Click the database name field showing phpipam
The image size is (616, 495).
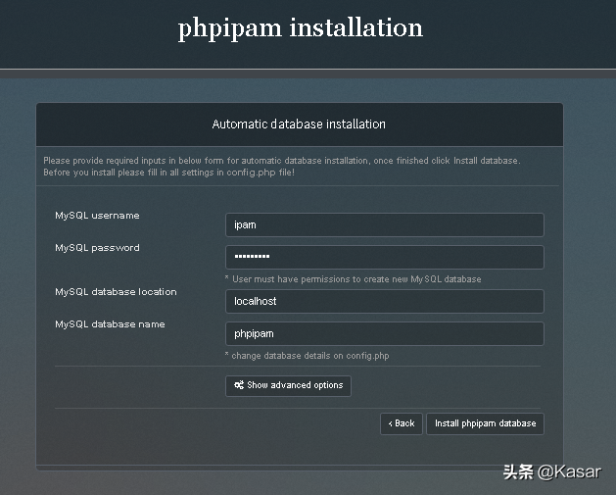[384, 333]
